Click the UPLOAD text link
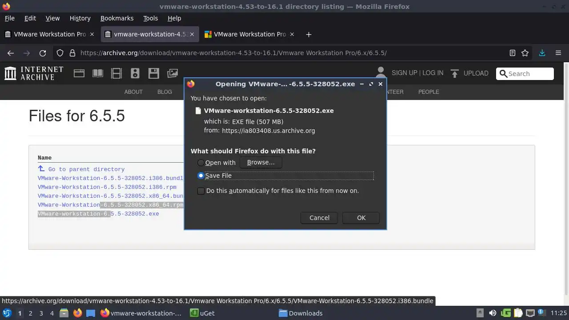Screen dimensions: 569x320 point(476,73)
